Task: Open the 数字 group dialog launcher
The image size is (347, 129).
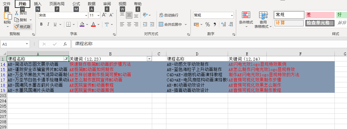Action: click(x=234, y=34)
